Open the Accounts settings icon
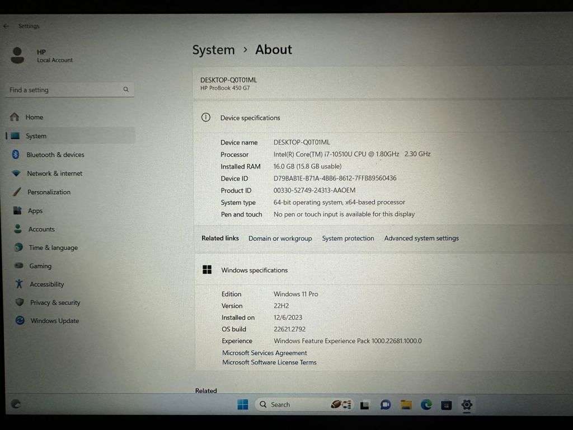Viewport: 573px width, 430px height. [18, 229]
